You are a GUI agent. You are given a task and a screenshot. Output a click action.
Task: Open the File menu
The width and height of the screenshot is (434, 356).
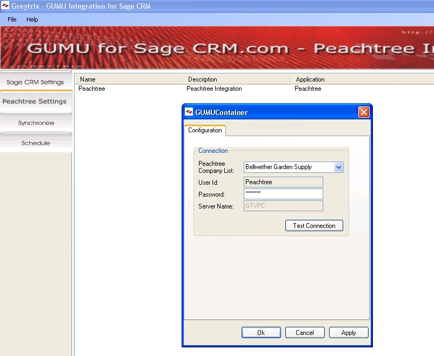(x=12, y=19)
